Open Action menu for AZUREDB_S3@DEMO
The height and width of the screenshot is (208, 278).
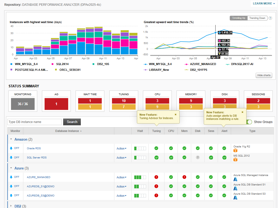coord(121,196)
